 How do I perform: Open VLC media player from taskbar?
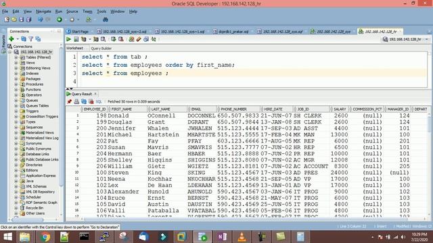(x=242, y=237)
